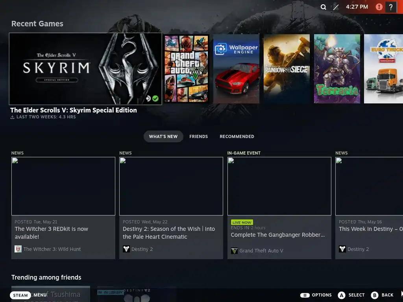Screen dimensions: 403x302
Task: Click Destiny 2 icon under Season of Wish
Action: click(126, 249)
